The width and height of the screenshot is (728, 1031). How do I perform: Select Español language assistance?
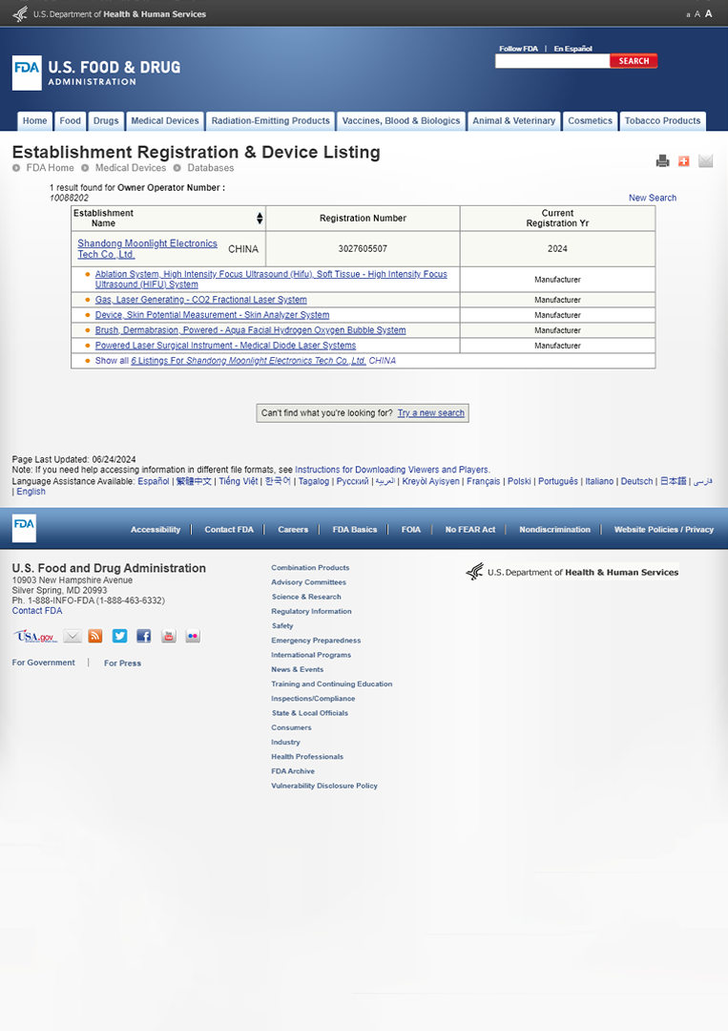153,481
